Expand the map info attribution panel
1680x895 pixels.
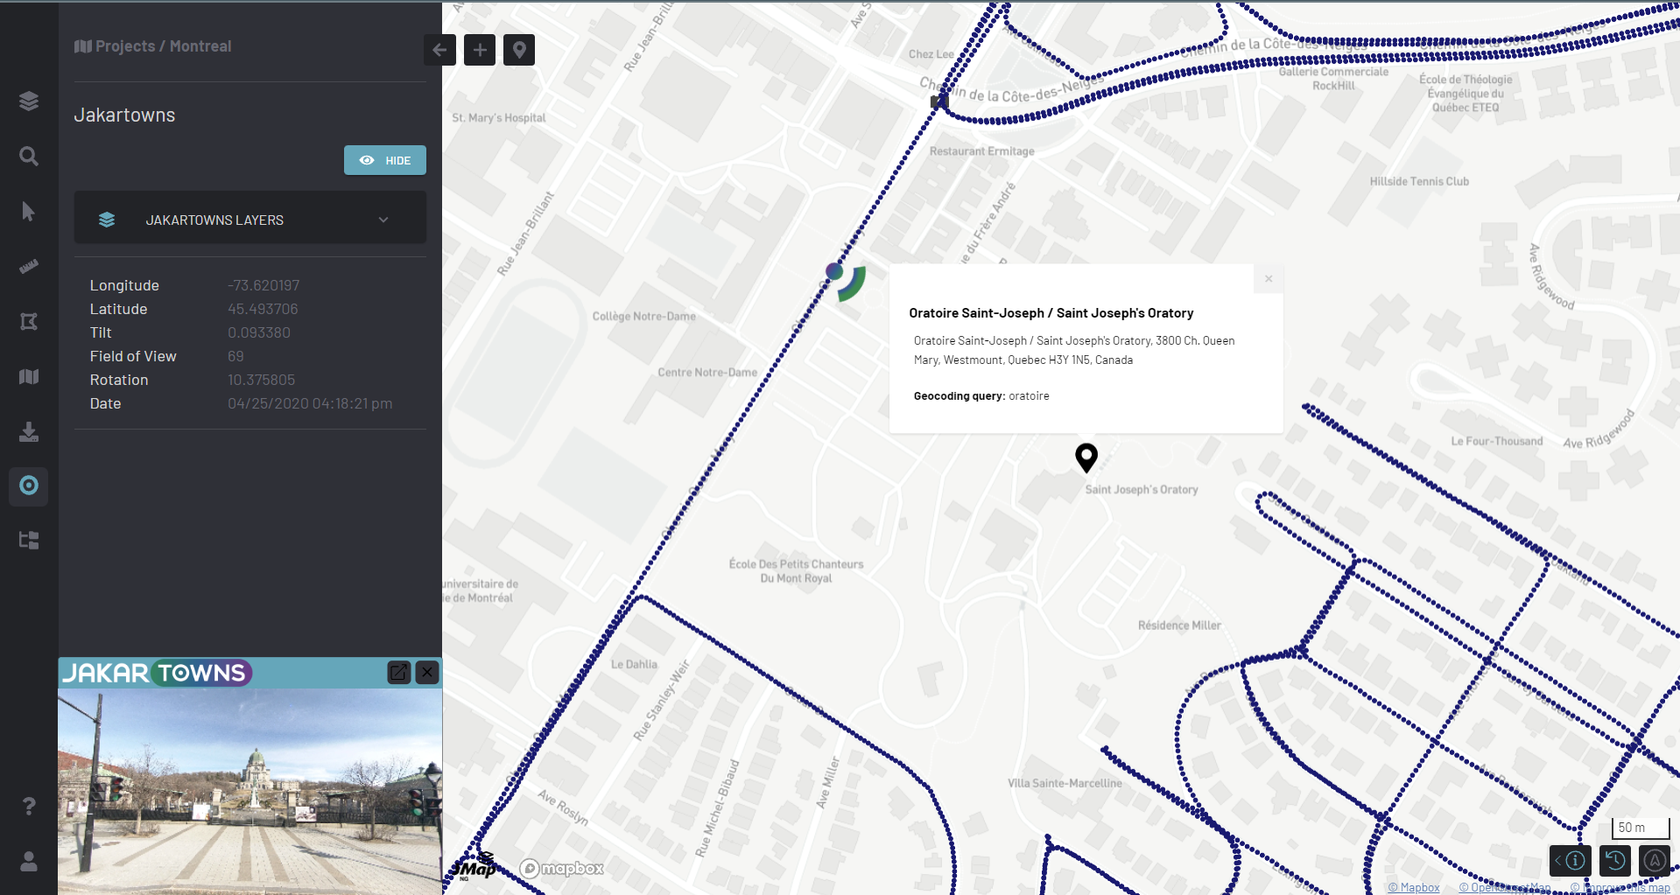1569,861
